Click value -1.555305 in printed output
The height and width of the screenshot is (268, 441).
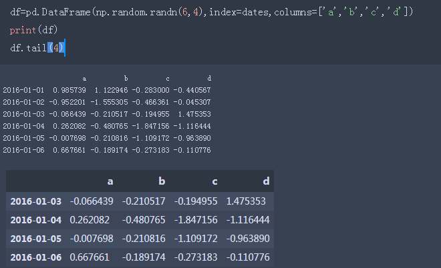click(x=109, y=102)
